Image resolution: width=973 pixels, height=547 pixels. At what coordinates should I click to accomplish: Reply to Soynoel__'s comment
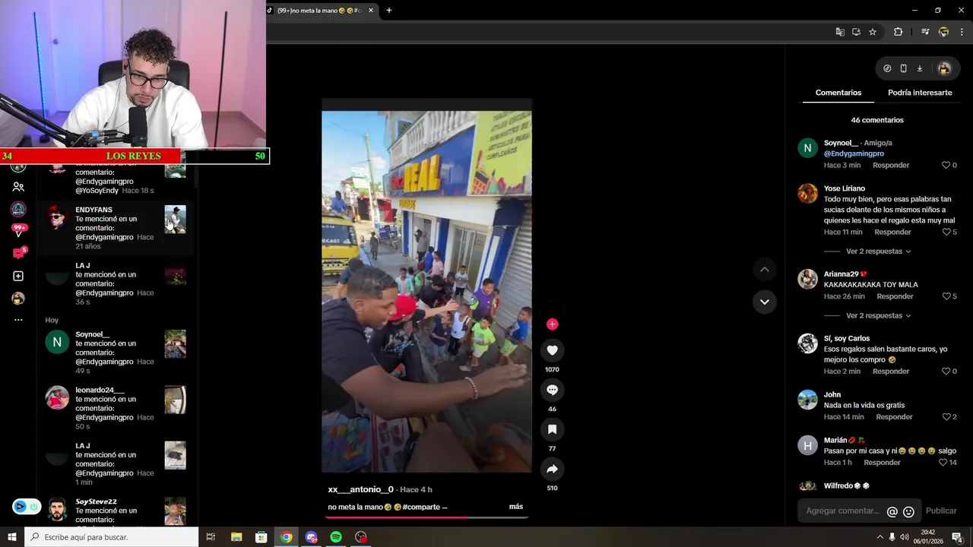coord(891,165)
